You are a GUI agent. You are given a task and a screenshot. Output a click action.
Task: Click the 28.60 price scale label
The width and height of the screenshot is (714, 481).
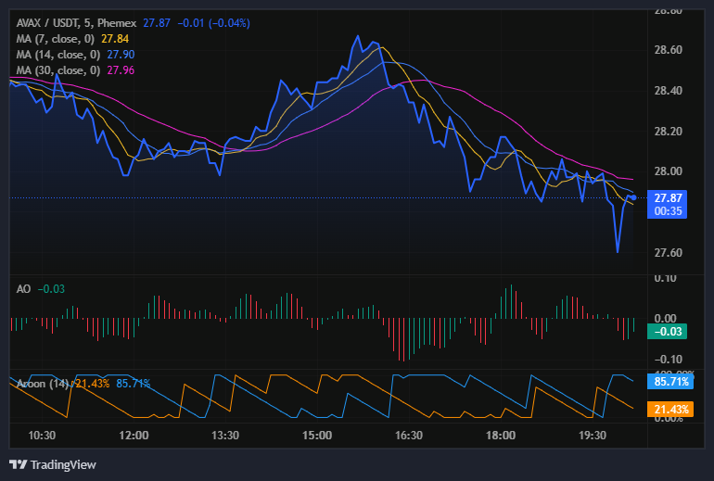668,50
